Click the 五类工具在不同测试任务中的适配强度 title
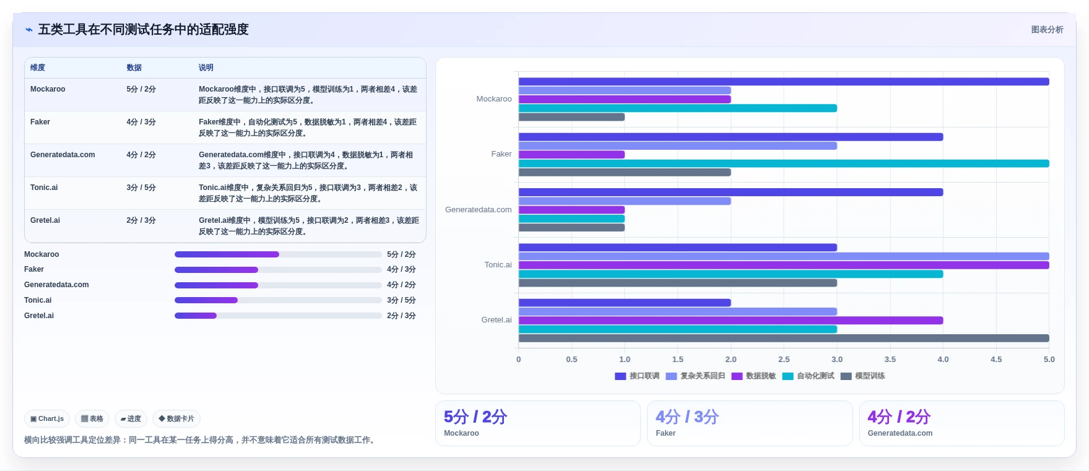 point(143,30)
